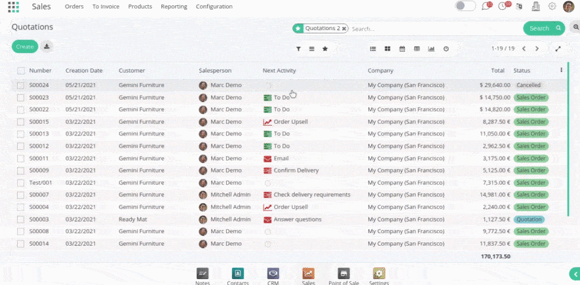Switch to calendar view
This screenshot has width=580, height=285.
click(402, 48)
